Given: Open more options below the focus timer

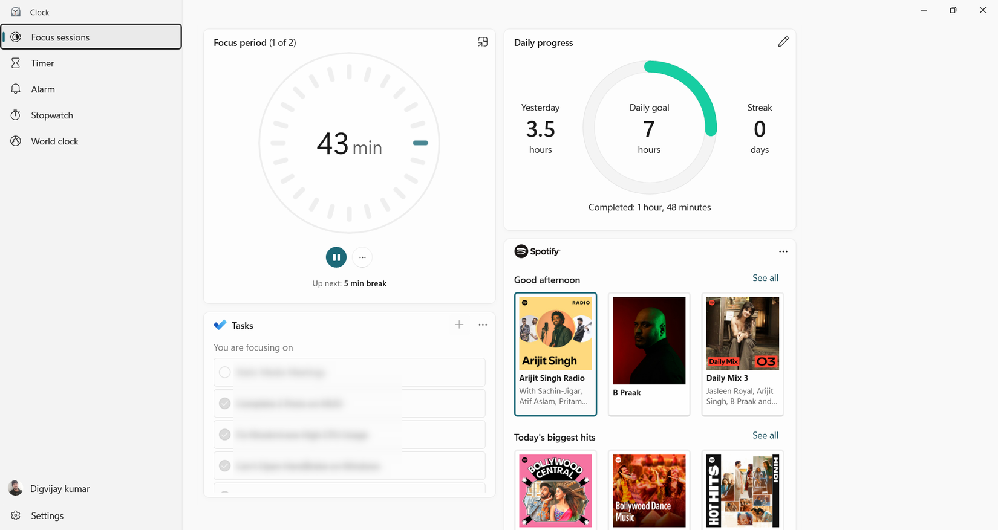Looking at the screenshot, I should click(x=362, y=257).
